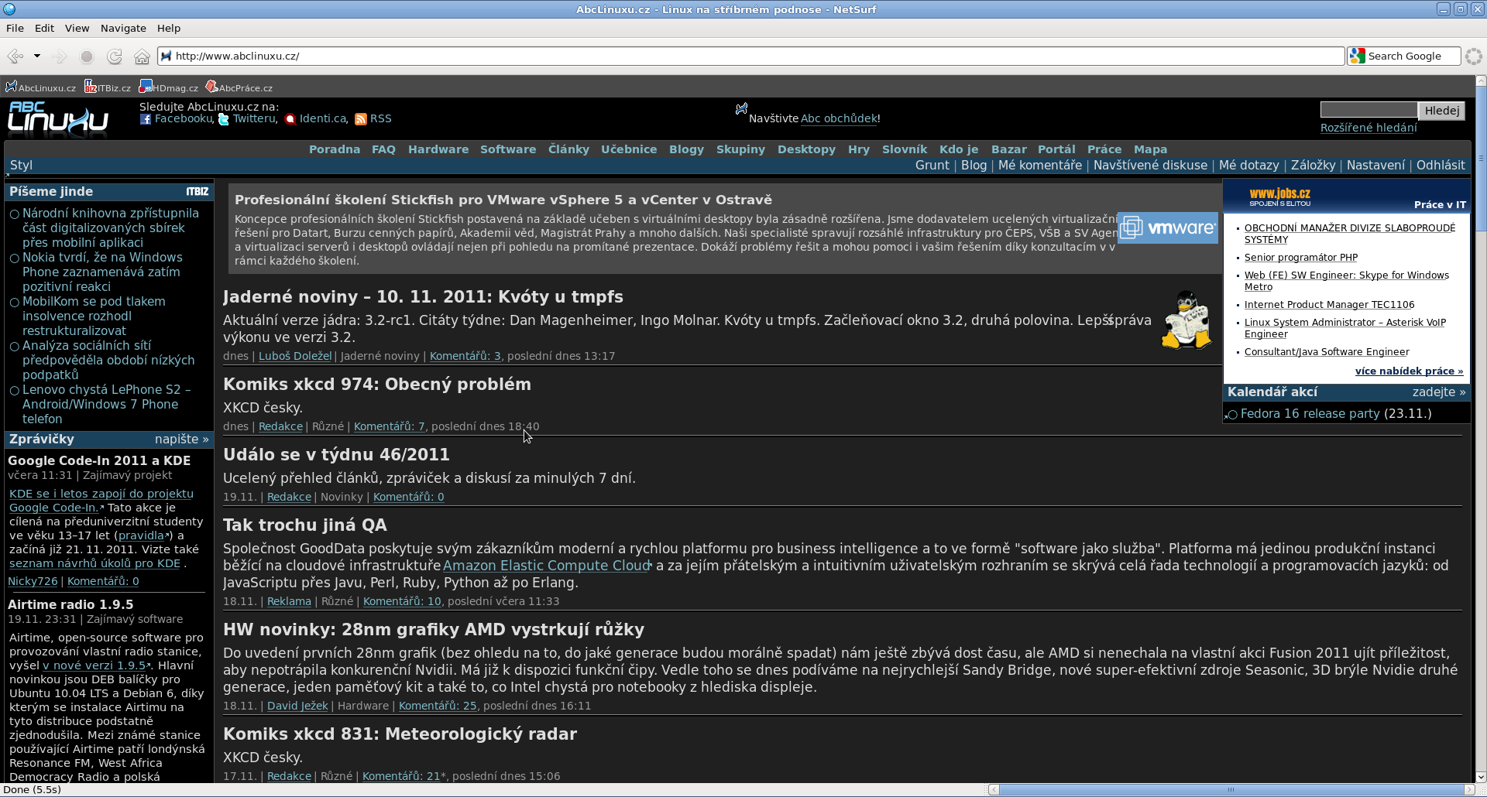Click the Styl link
The width and height of the screenshot is (1487, 797).
(x=22, y=165)
